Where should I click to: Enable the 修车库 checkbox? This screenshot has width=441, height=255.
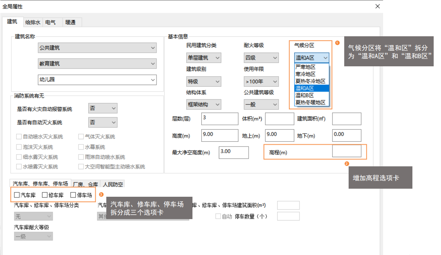45,195
